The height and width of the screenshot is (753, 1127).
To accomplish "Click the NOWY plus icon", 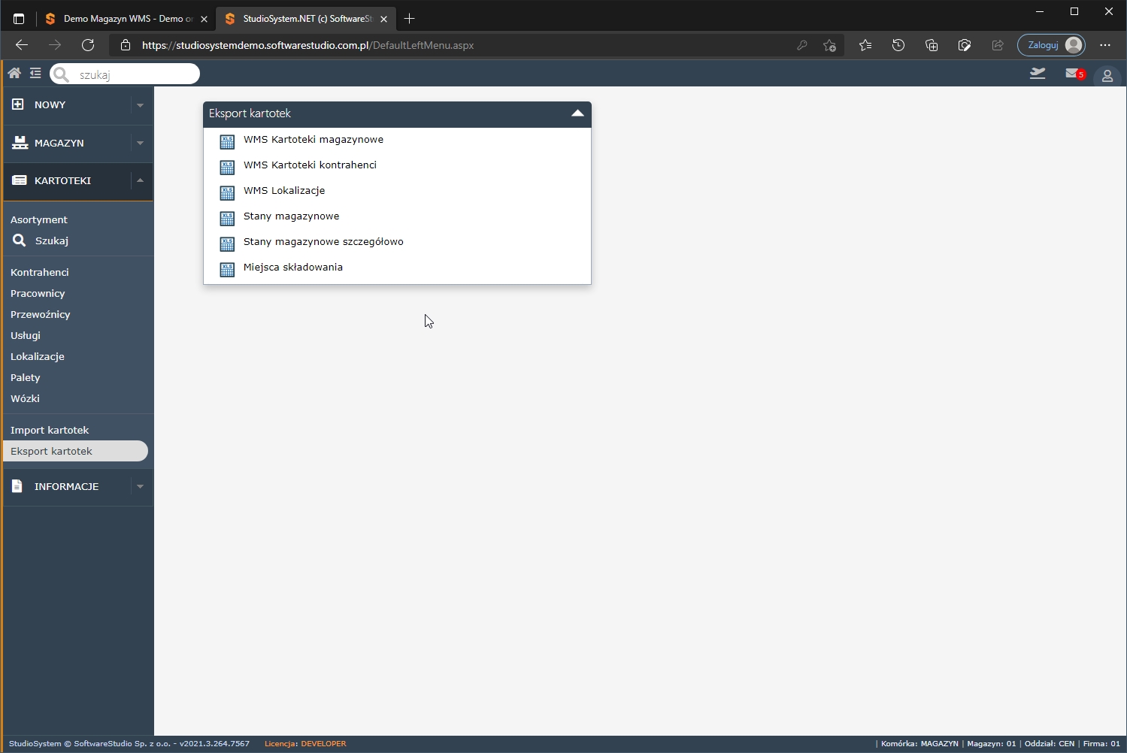I will [18, 104].
